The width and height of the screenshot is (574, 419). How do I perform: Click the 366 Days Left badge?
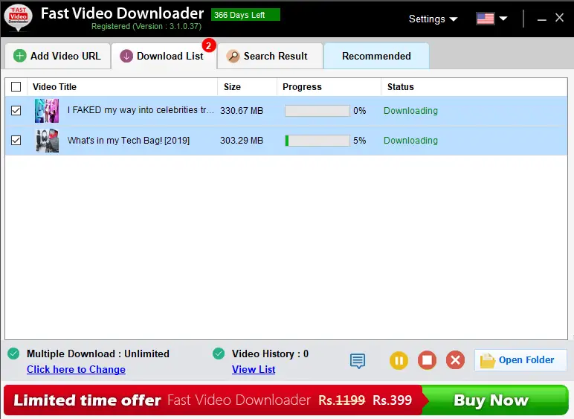245,15
